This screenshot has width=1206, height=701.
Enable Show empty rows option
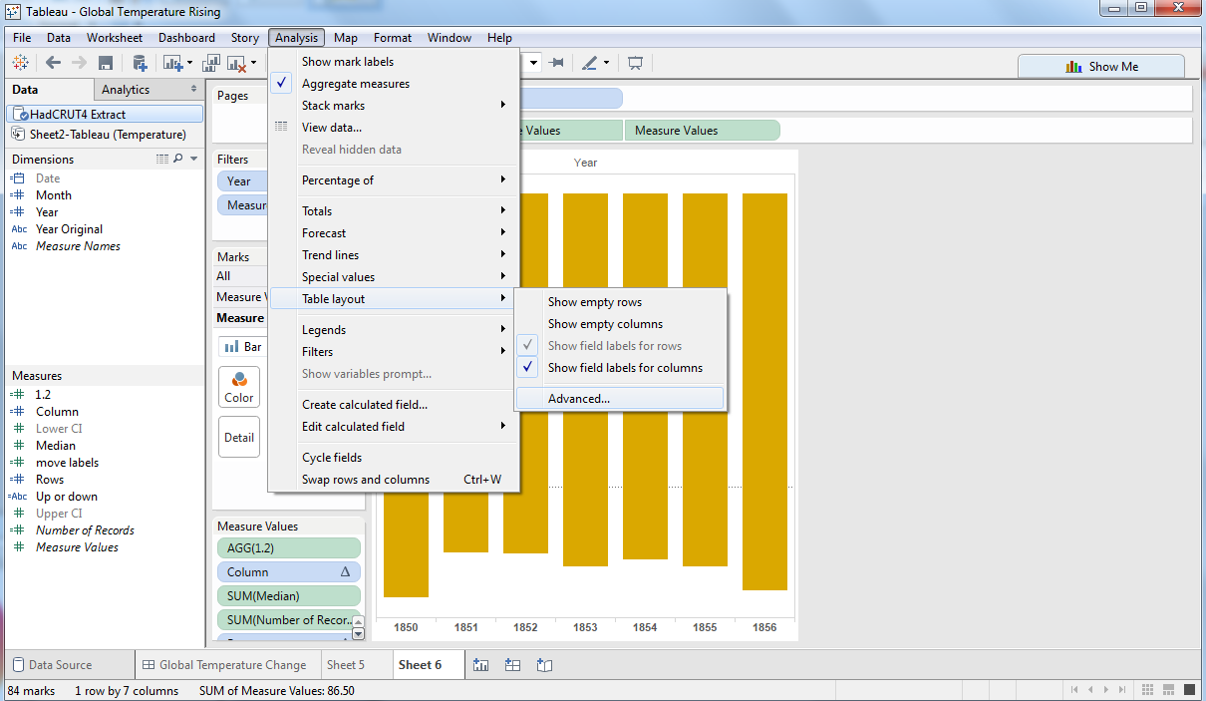click(594, 302)
